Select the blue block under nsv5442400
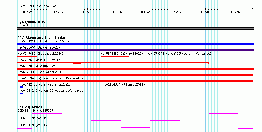262x132 pixels. coord(21,87)
